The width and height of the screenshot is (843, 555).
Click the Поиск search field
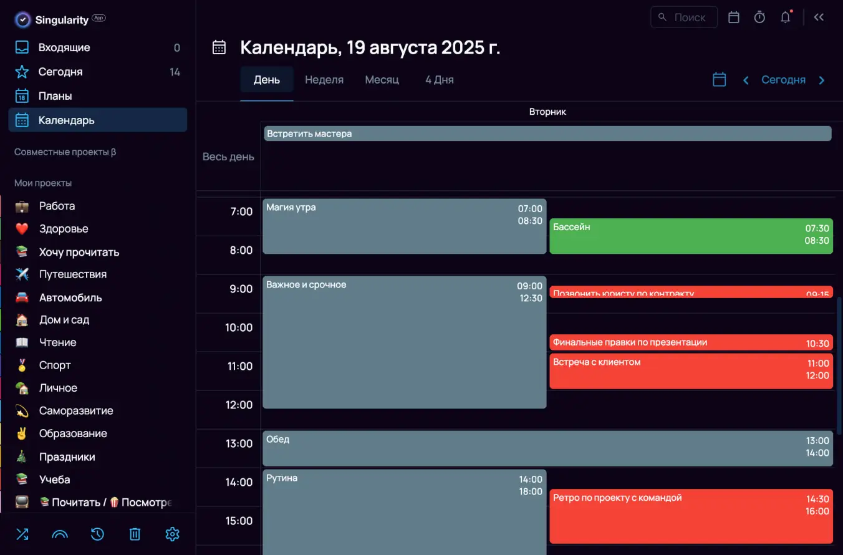coord(684,17)
